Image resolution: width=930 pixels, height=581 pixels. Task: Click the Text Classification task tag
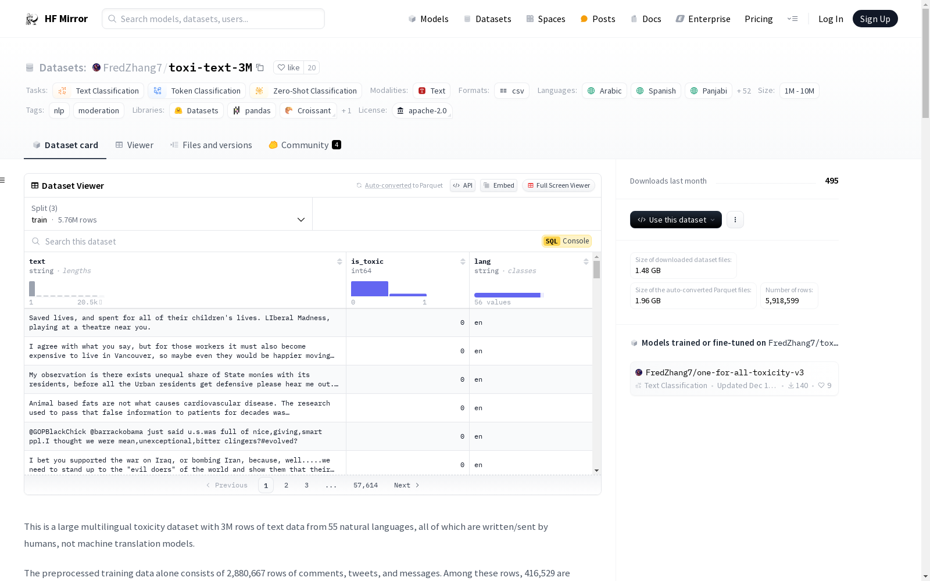98,91
